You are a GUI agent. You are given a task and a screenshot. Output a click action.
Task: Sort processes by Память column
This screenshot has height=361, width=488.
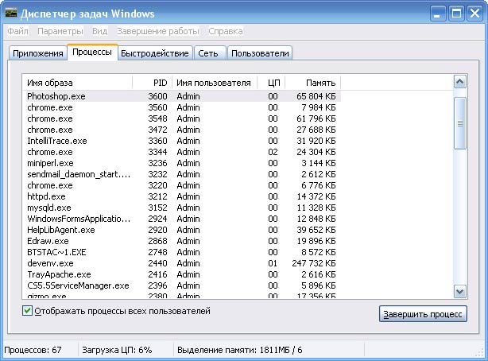pyautogui.click(x=312, y=83)
